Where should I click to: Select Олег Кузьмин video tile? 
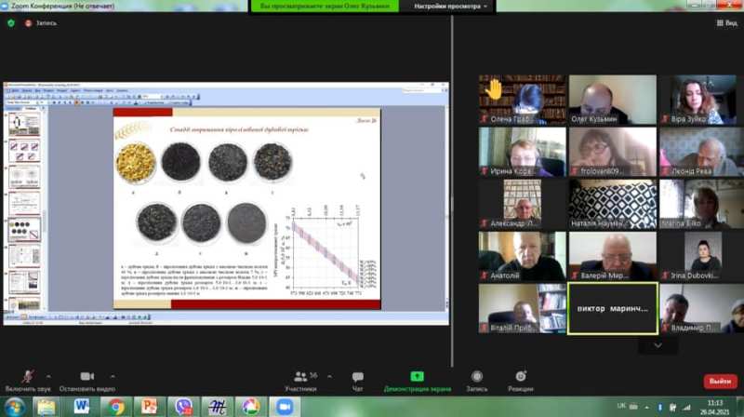click(613, 100)
